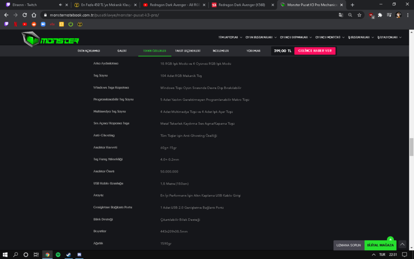Click the '104 Adet RGB Mekanik Tuş' value

pyautogui.click(x=181, y=76)
